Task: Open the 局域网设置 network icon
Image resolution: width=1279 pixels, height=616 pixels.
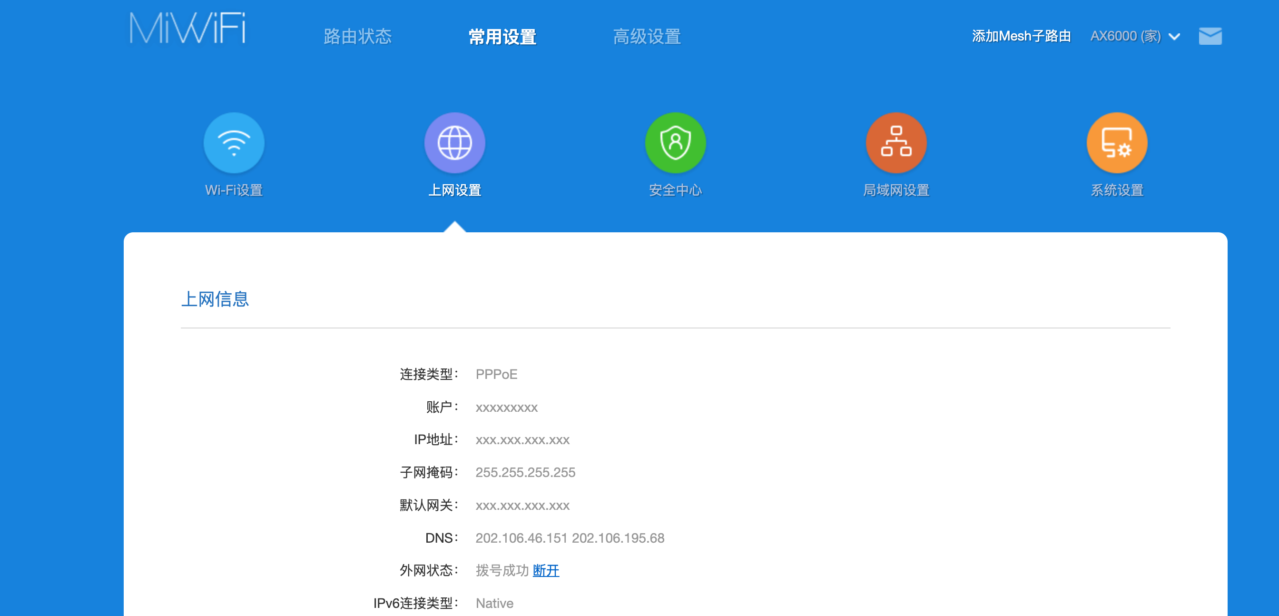Action: 896,143
